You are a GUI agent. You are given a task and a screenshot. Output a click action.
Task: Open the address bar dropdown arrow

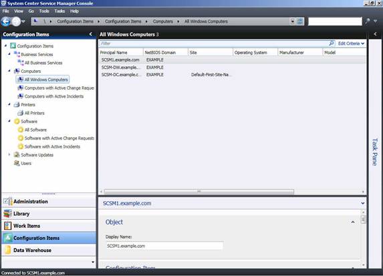[292, 21]
